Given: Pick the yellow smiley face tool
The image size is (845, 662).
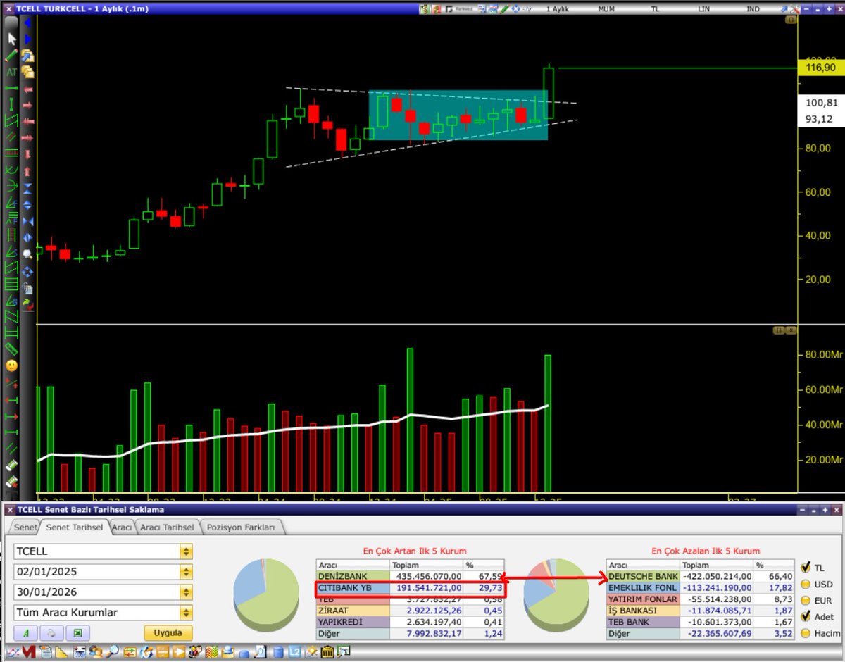Looking at the screenshot, I should (11, 366).
